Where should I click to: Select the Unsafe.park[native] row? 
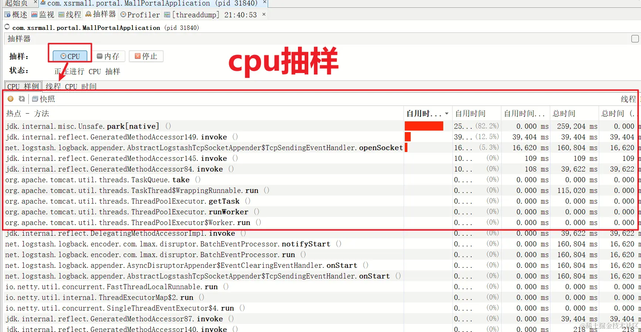tap(322, 126)
